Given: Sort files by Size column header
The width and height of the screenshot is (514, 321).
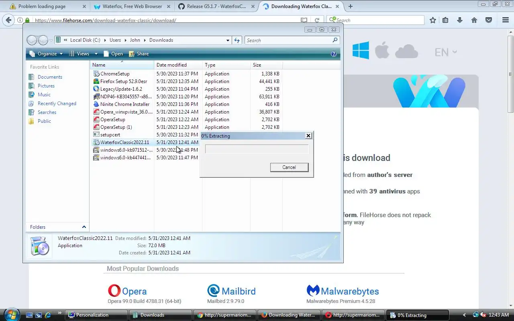Looking at the screenshot, I should point(266,65).
